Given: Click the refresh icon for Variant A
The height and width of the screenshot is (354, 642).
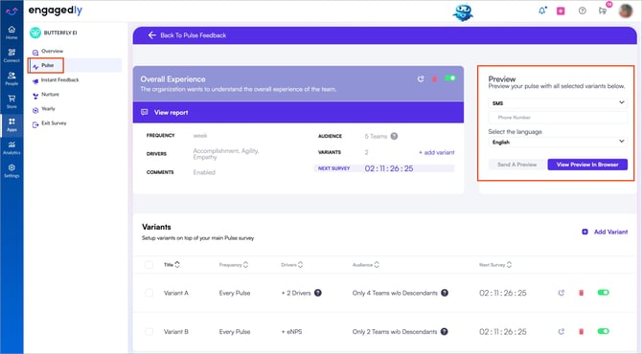Looking at the screenshot, I should pyautogui.click(x=562, y=293).
